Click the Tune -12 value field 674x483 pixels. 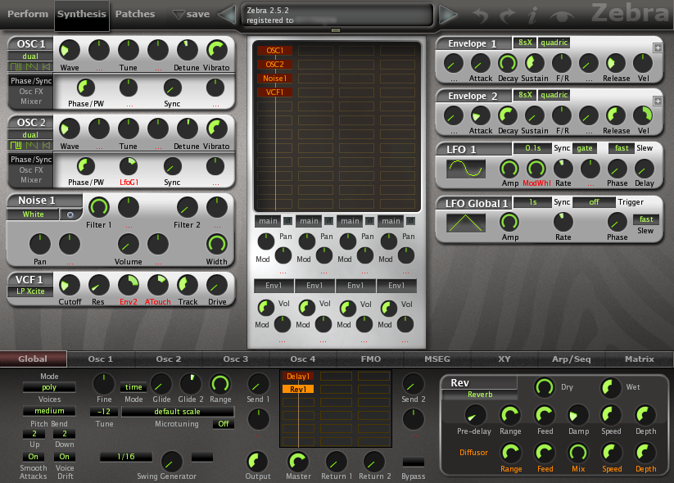click(x=103, y=412)
